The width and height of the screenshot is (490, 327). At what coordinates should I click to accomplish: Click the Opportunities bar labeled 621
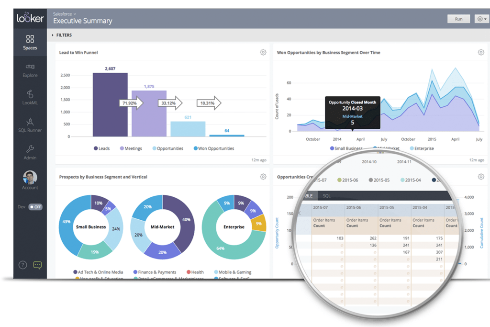coord(188,129)
